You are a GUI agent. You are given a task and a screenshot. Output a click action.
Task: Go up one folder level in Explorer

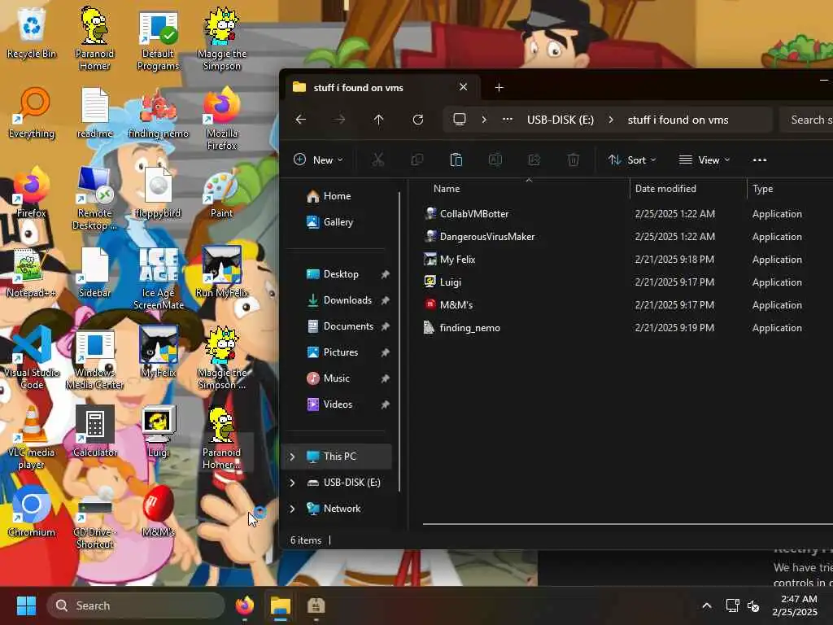tap(378, 120)
